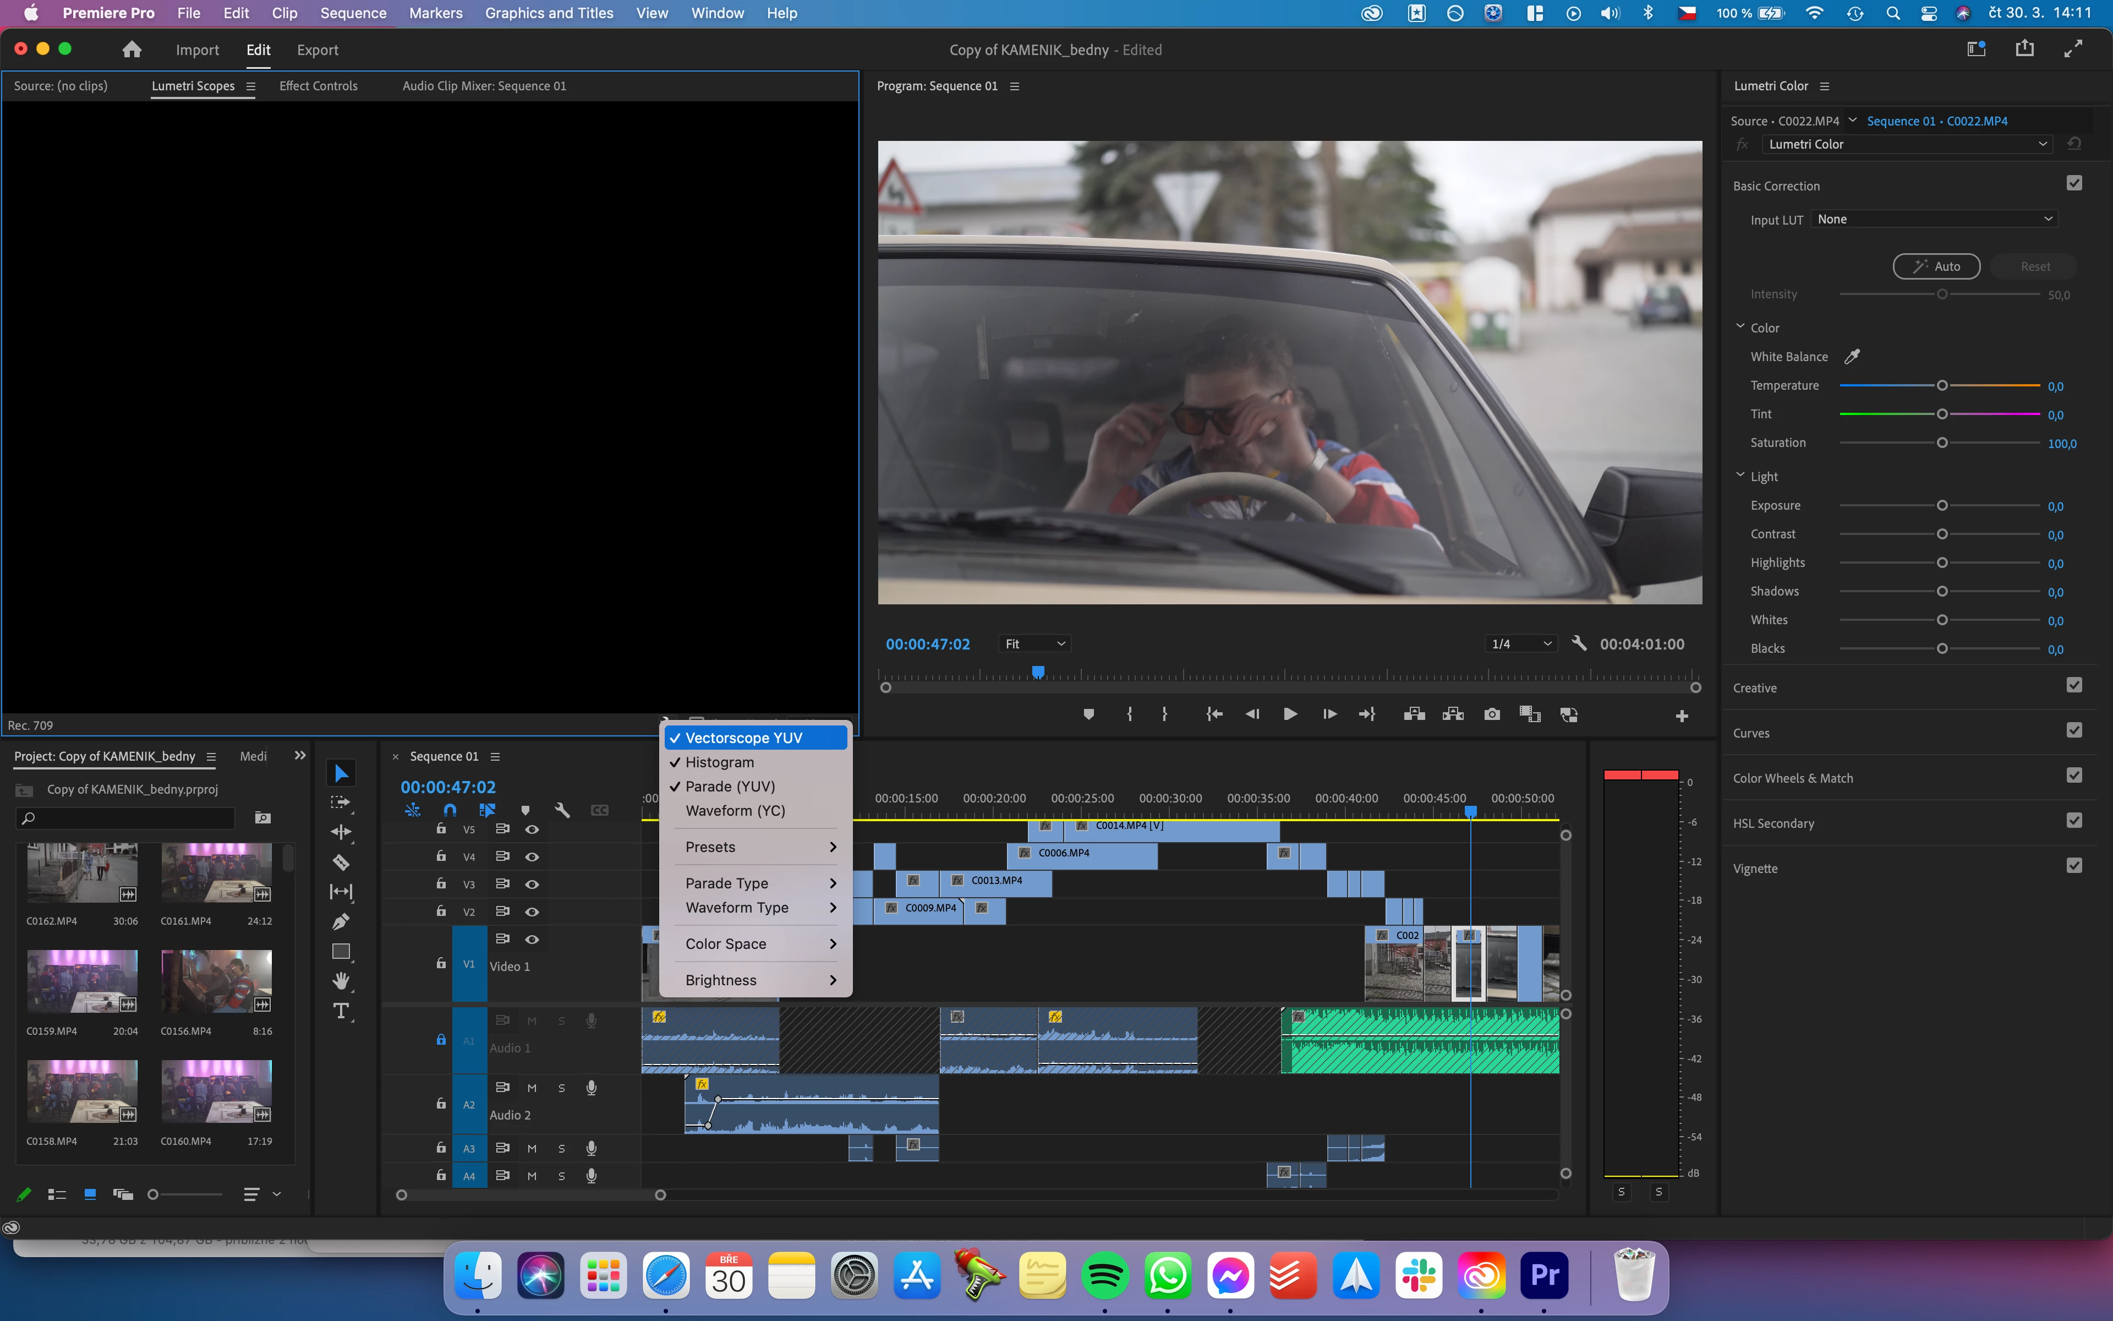Image resolution: width=2113 pixels, height=1321 pixels.
Task: Toggle HSL Secondary checkbox
Action: pos(2074,821)
